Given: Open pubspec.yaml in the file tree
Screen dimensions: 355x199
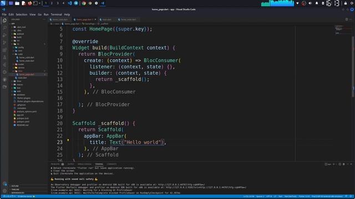Looking at the screenshot, I should tap(28, 122).
